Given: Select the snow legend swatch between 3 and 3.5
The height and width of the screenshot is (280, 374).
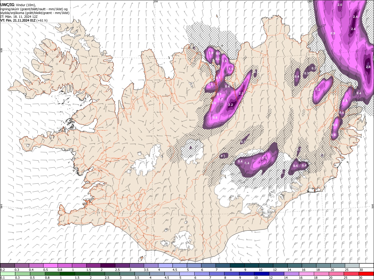Looking at the screenshot, I should coord(136,266).
